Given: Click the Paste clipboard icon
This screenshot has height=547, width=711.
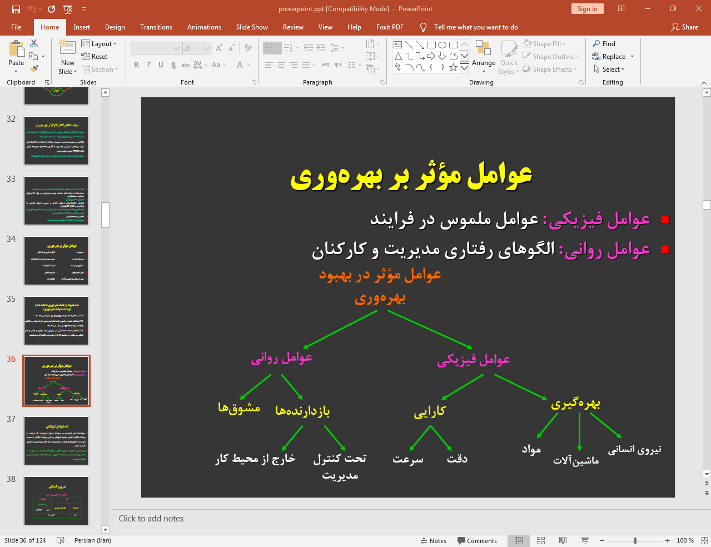Looking at the screenshot, I should [x=16, y=49].
